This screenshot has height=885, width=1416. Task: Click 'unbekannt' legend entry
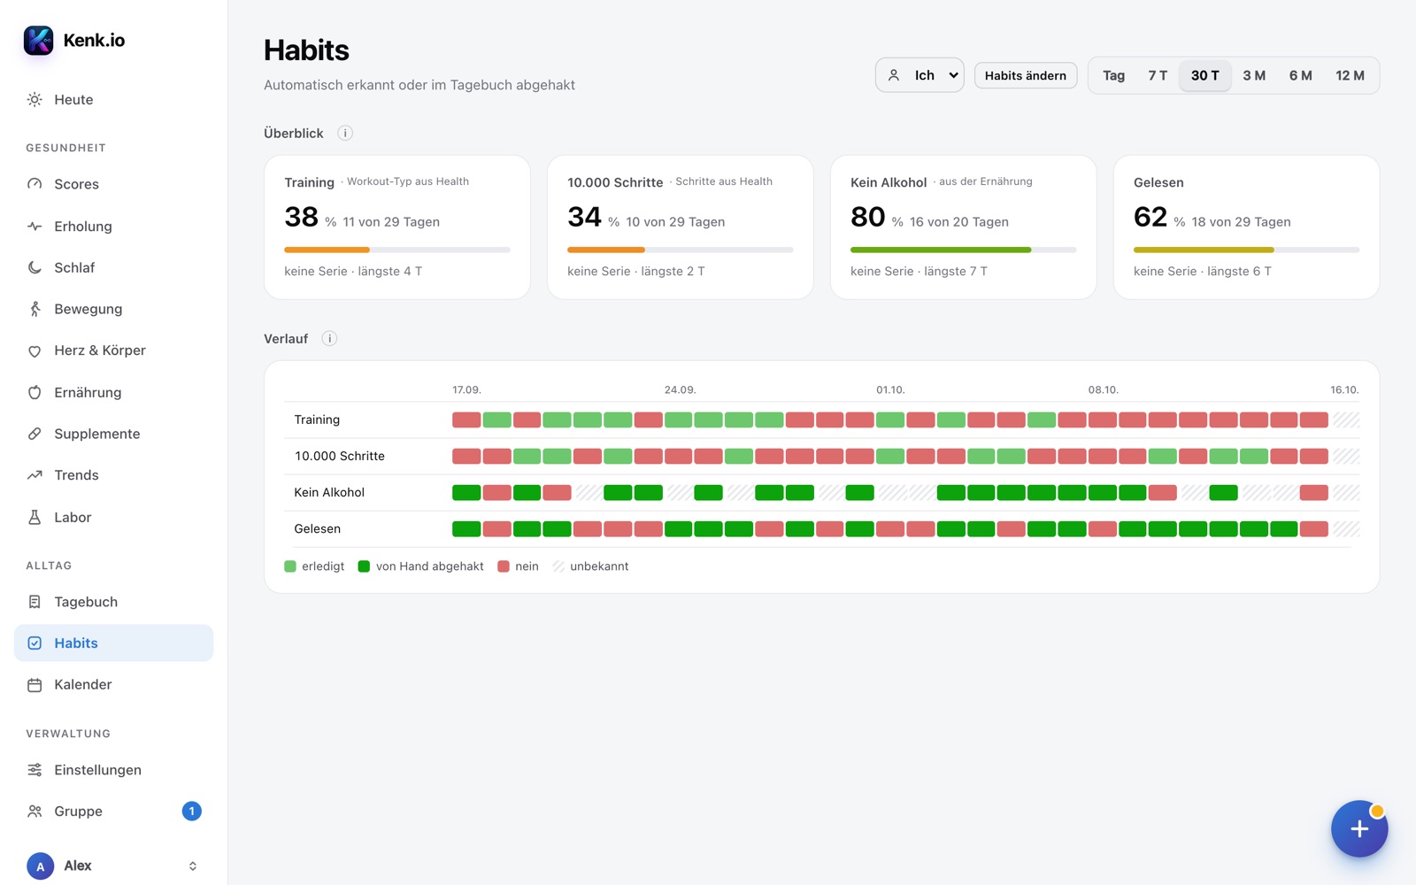pyautogui.click(x=590, y=566)
